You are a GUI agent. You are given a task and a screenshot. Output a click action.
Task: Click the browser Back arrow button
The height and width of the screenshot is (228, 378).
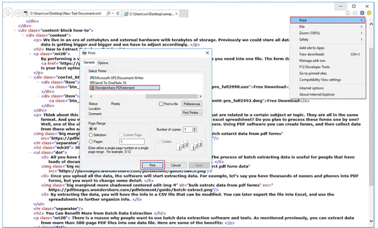click(7, 14)
